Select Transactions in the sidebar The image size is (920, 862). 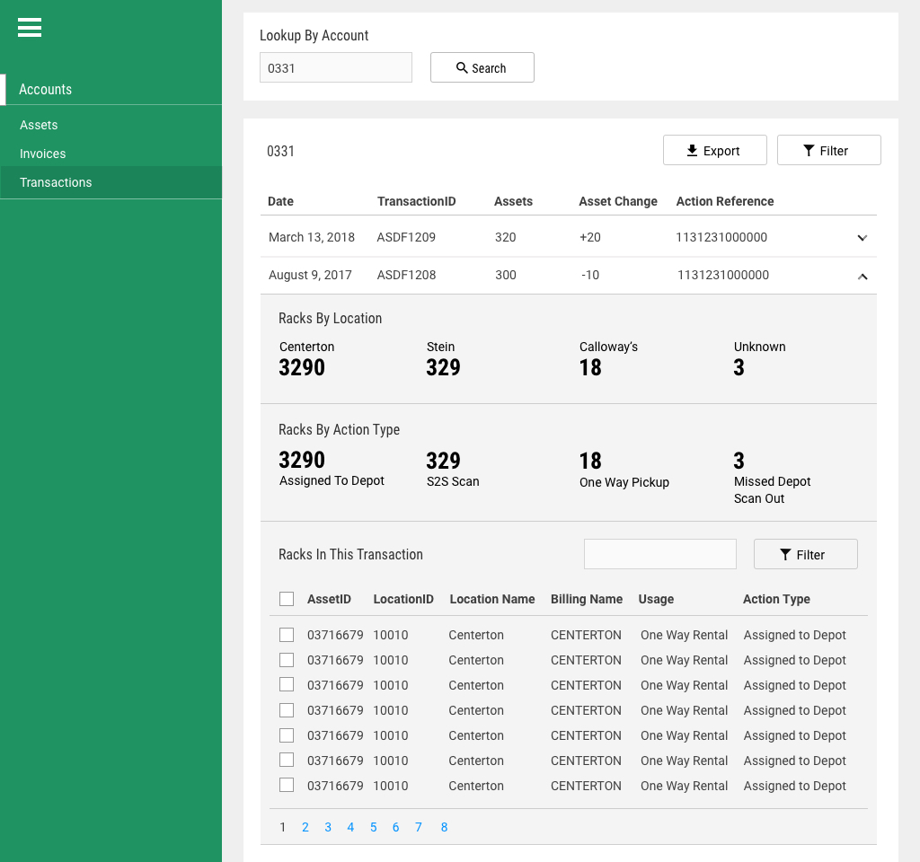tap(56, 182)
